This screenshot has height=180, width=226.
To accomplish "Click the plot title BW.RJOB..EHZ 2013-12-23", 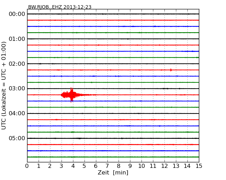I will coord(60,7).
